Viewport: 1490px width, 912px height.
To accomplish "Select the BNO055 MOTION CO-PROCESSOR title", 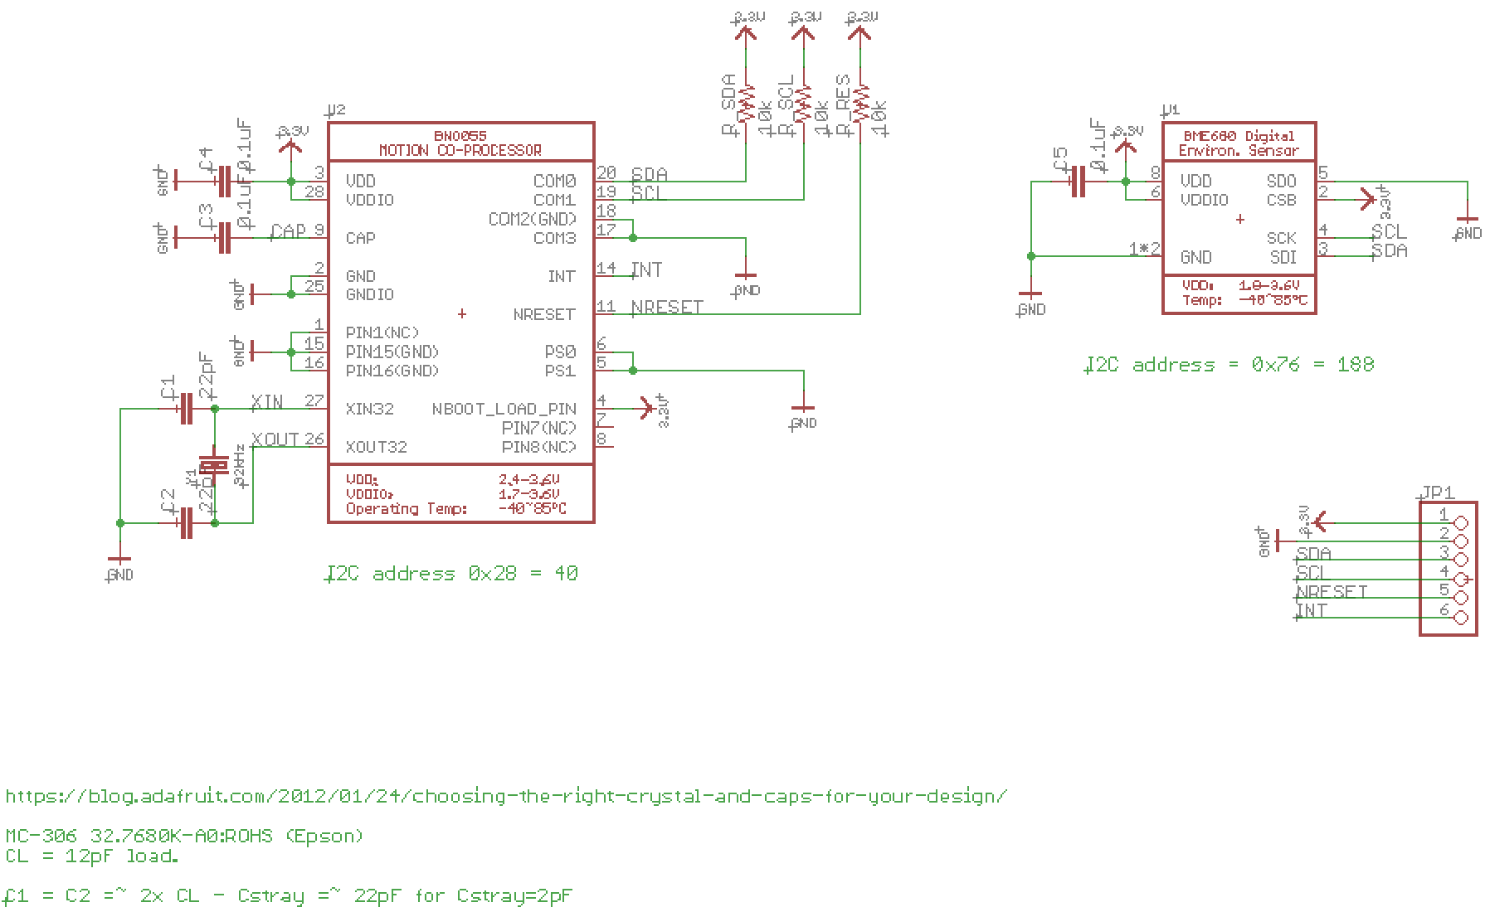I will 460,143.
